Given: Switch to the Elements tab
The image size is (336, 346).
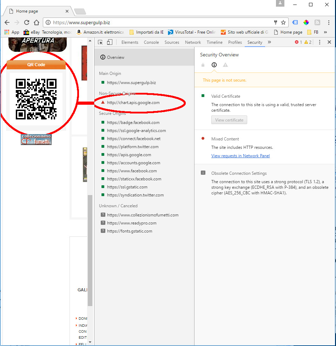Looking at the screenshot, I should click(130, 42).
